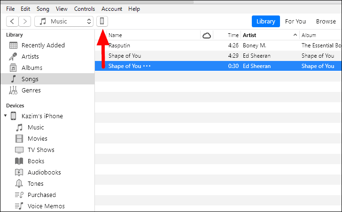Select the Rasputin song row

pos(218,45)
